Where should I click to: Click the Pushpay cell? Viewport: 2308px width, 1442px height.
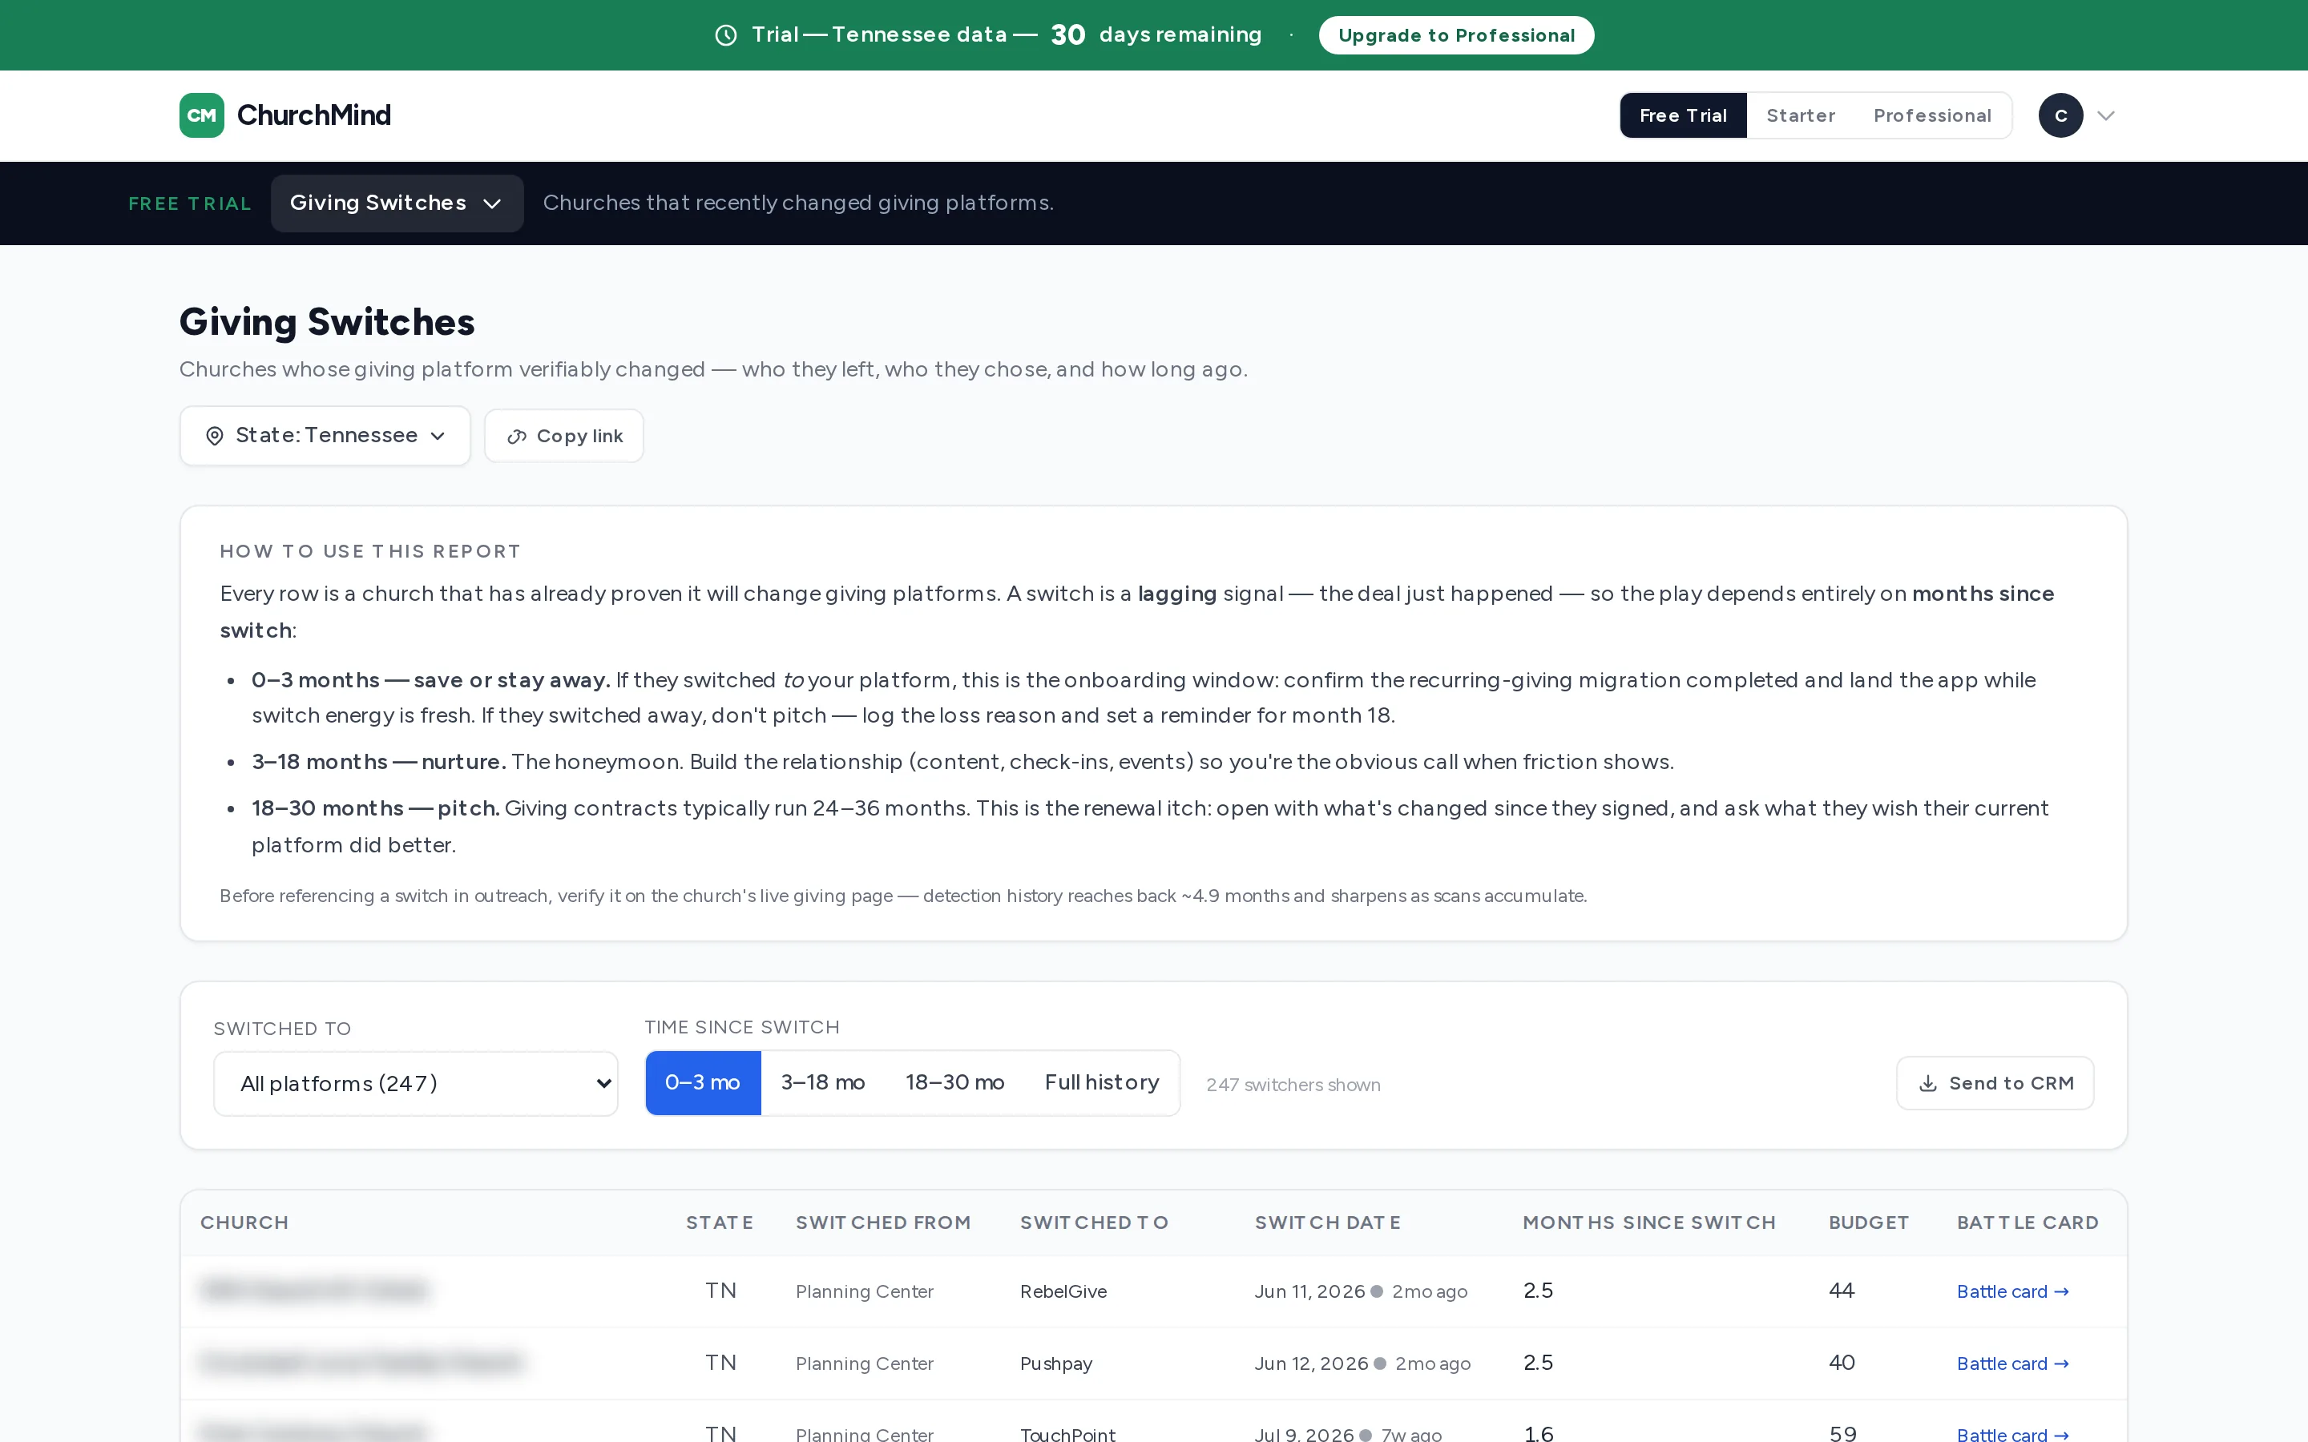1055,1363
